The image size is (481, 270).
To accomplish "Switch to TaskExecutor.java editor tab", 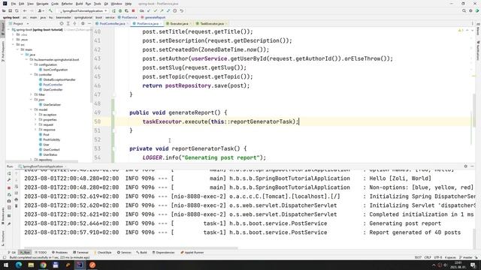I will pyautogui.click(x=212, y=23).
